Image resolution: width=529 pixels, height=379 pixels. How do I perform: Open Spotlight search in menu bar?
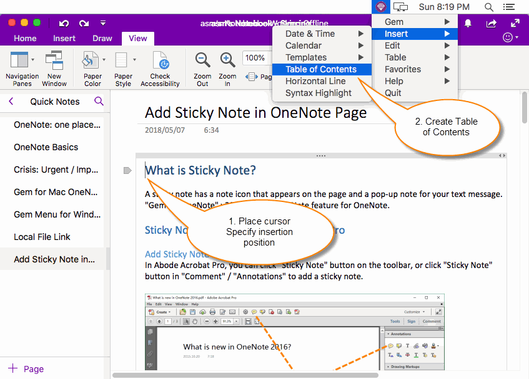click(x=488, y=7)
